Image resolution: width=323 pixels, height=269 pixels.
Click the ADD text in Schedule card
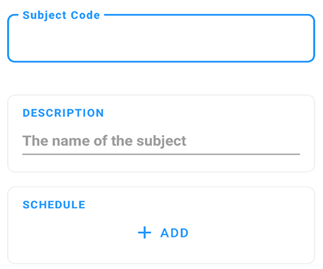coord(175,233)
